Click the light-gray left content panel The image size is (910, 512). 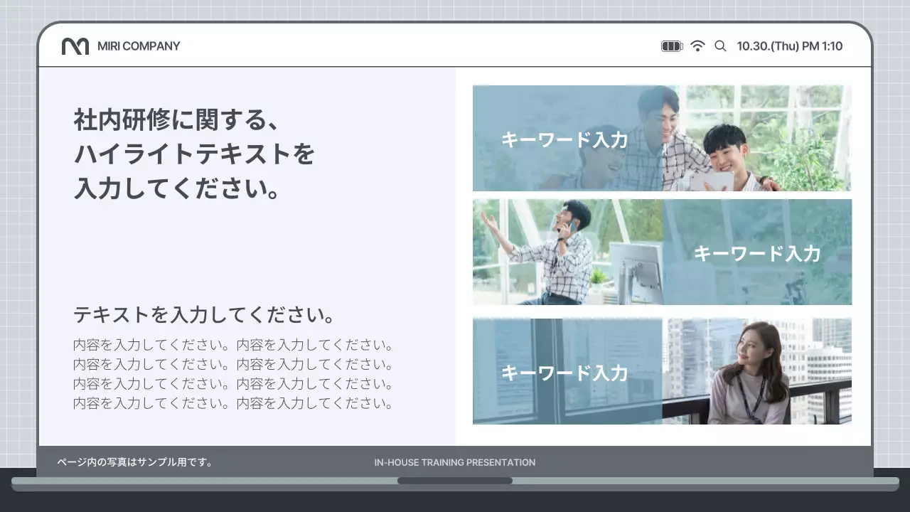click(249, 249)
